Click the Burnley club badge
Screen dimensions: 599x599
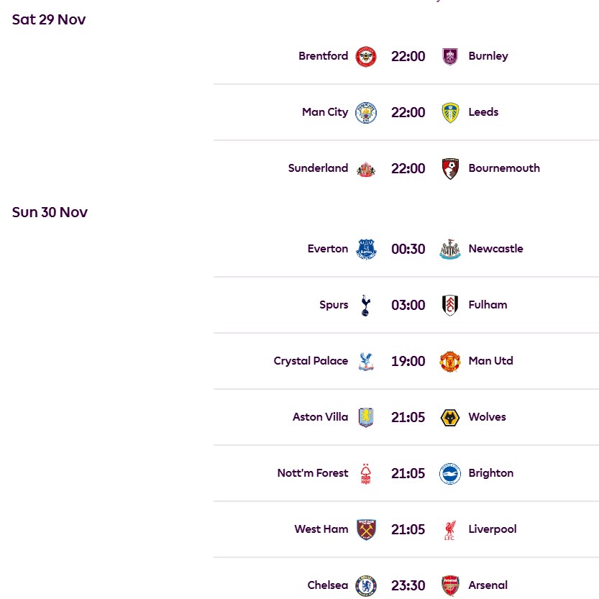(x=449, y=56)
